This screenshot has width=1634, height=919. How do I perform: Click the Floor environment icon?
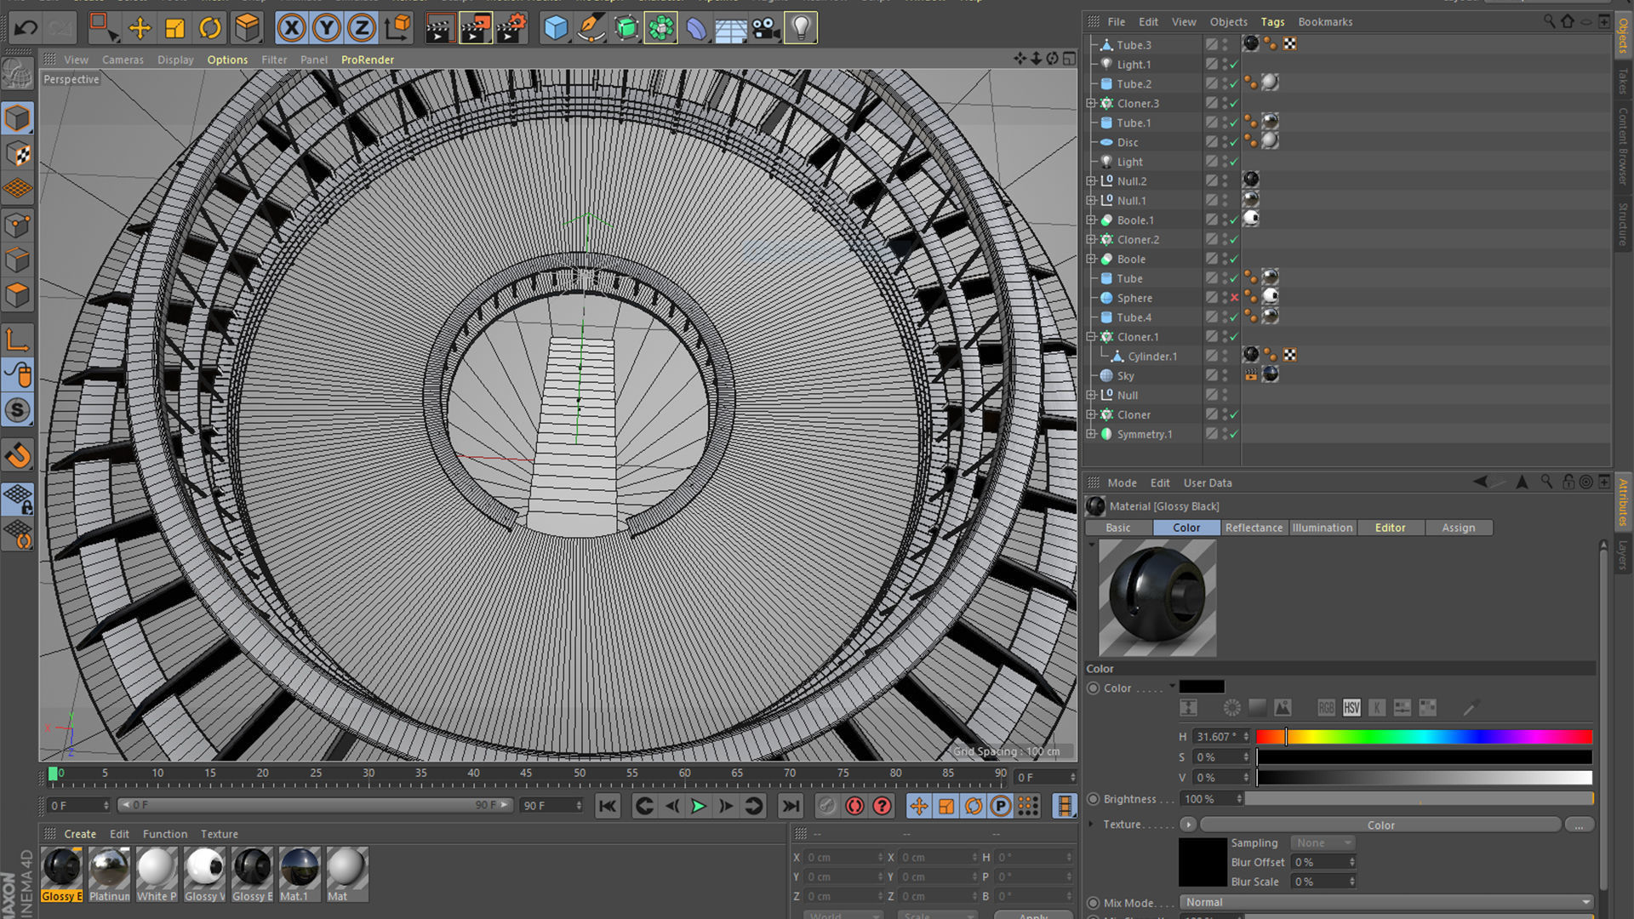731,30
